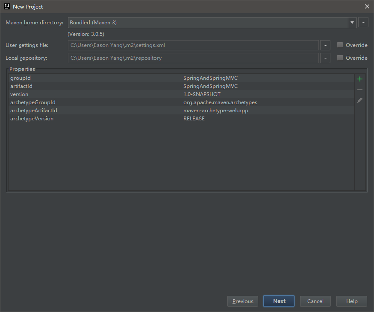Go back with the Previous button
Image resolution: width=374 pixels, height=312 pixels.
(243, 301)
